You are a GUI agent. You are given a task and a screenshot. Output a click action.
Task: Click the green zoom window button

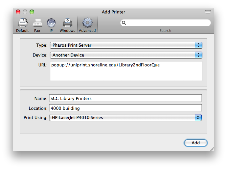[x=32, y=12]
